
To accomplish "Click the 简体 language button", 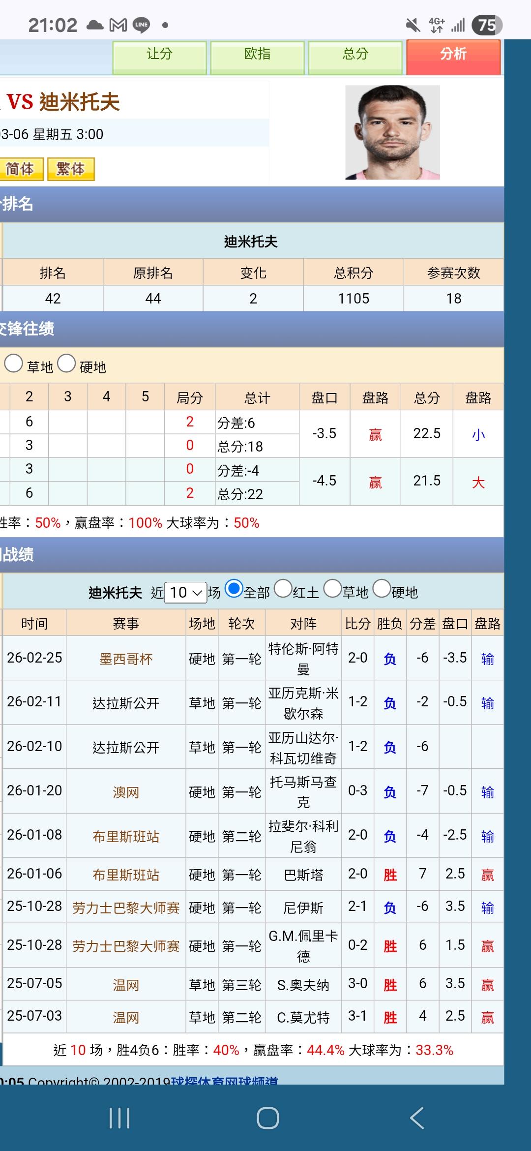I will coord(21,169).
